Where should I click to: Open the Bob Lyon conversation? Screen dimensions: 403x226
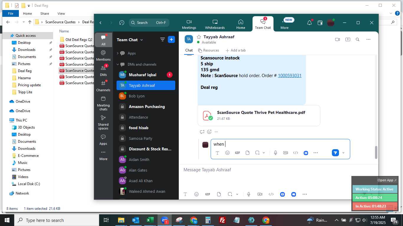[146, 96]
